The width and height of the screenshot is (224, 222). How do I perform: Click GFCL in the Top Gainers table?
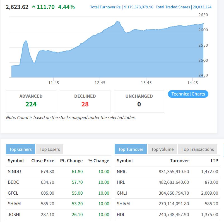[x=14, y=193]
